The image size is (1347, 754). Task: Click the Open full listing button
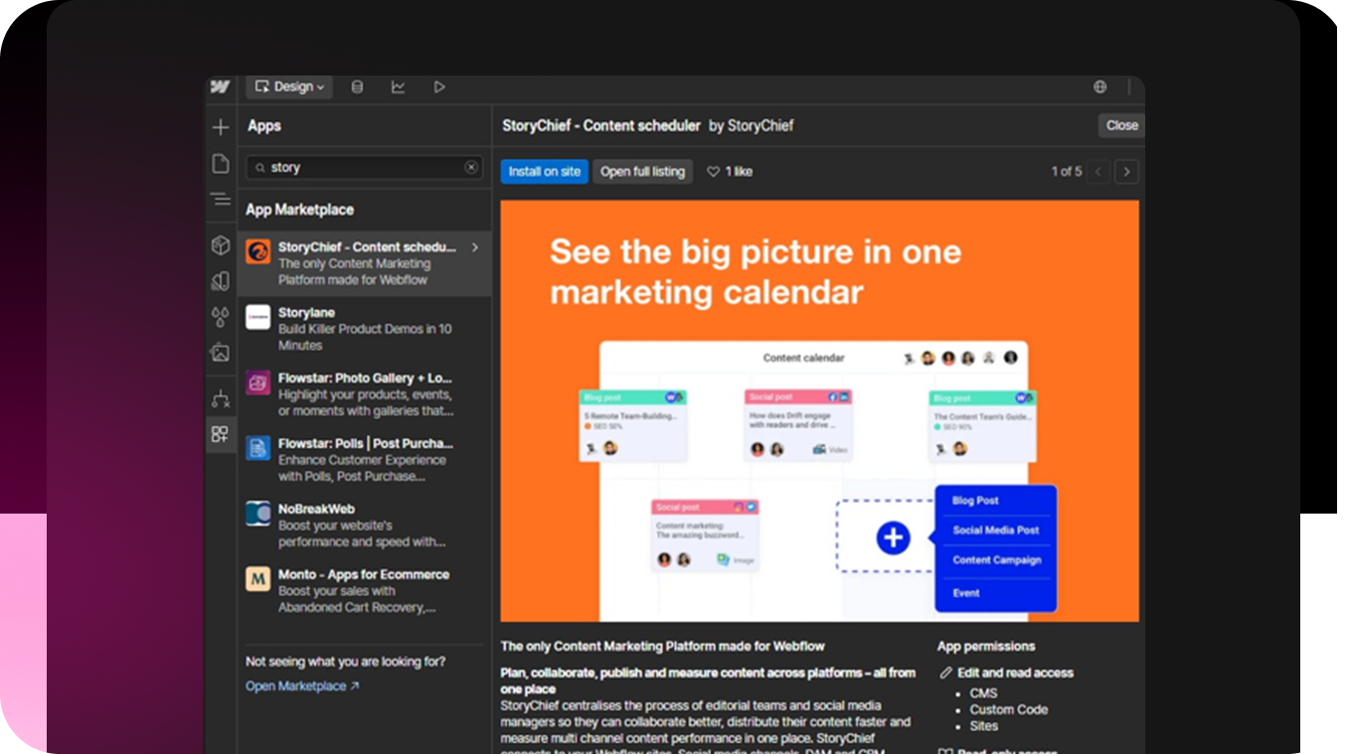click(x=643, y=172)
